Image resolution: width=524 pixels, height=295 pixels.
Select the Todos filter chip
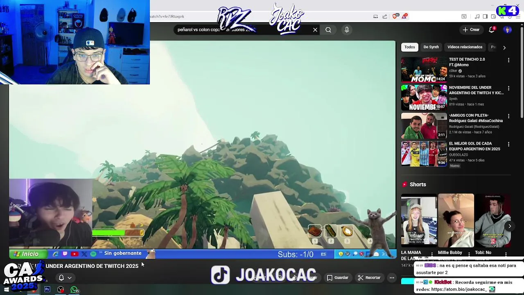coord(410,47)
